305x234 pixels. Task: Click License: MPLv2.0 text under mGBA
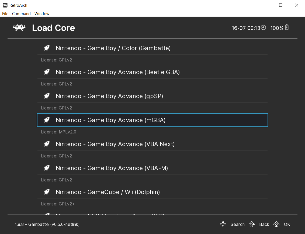[x=58, y=132]
